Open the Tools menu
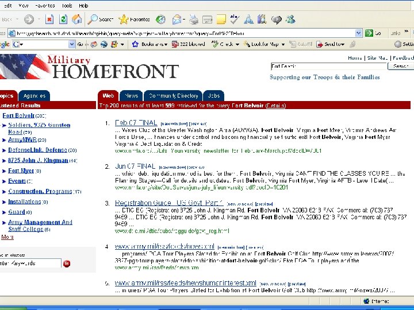 click(x=67, y=6)
